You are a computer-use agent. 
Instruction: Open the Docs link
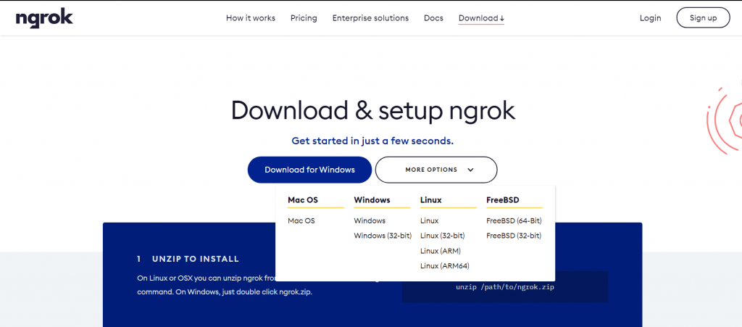433,18
